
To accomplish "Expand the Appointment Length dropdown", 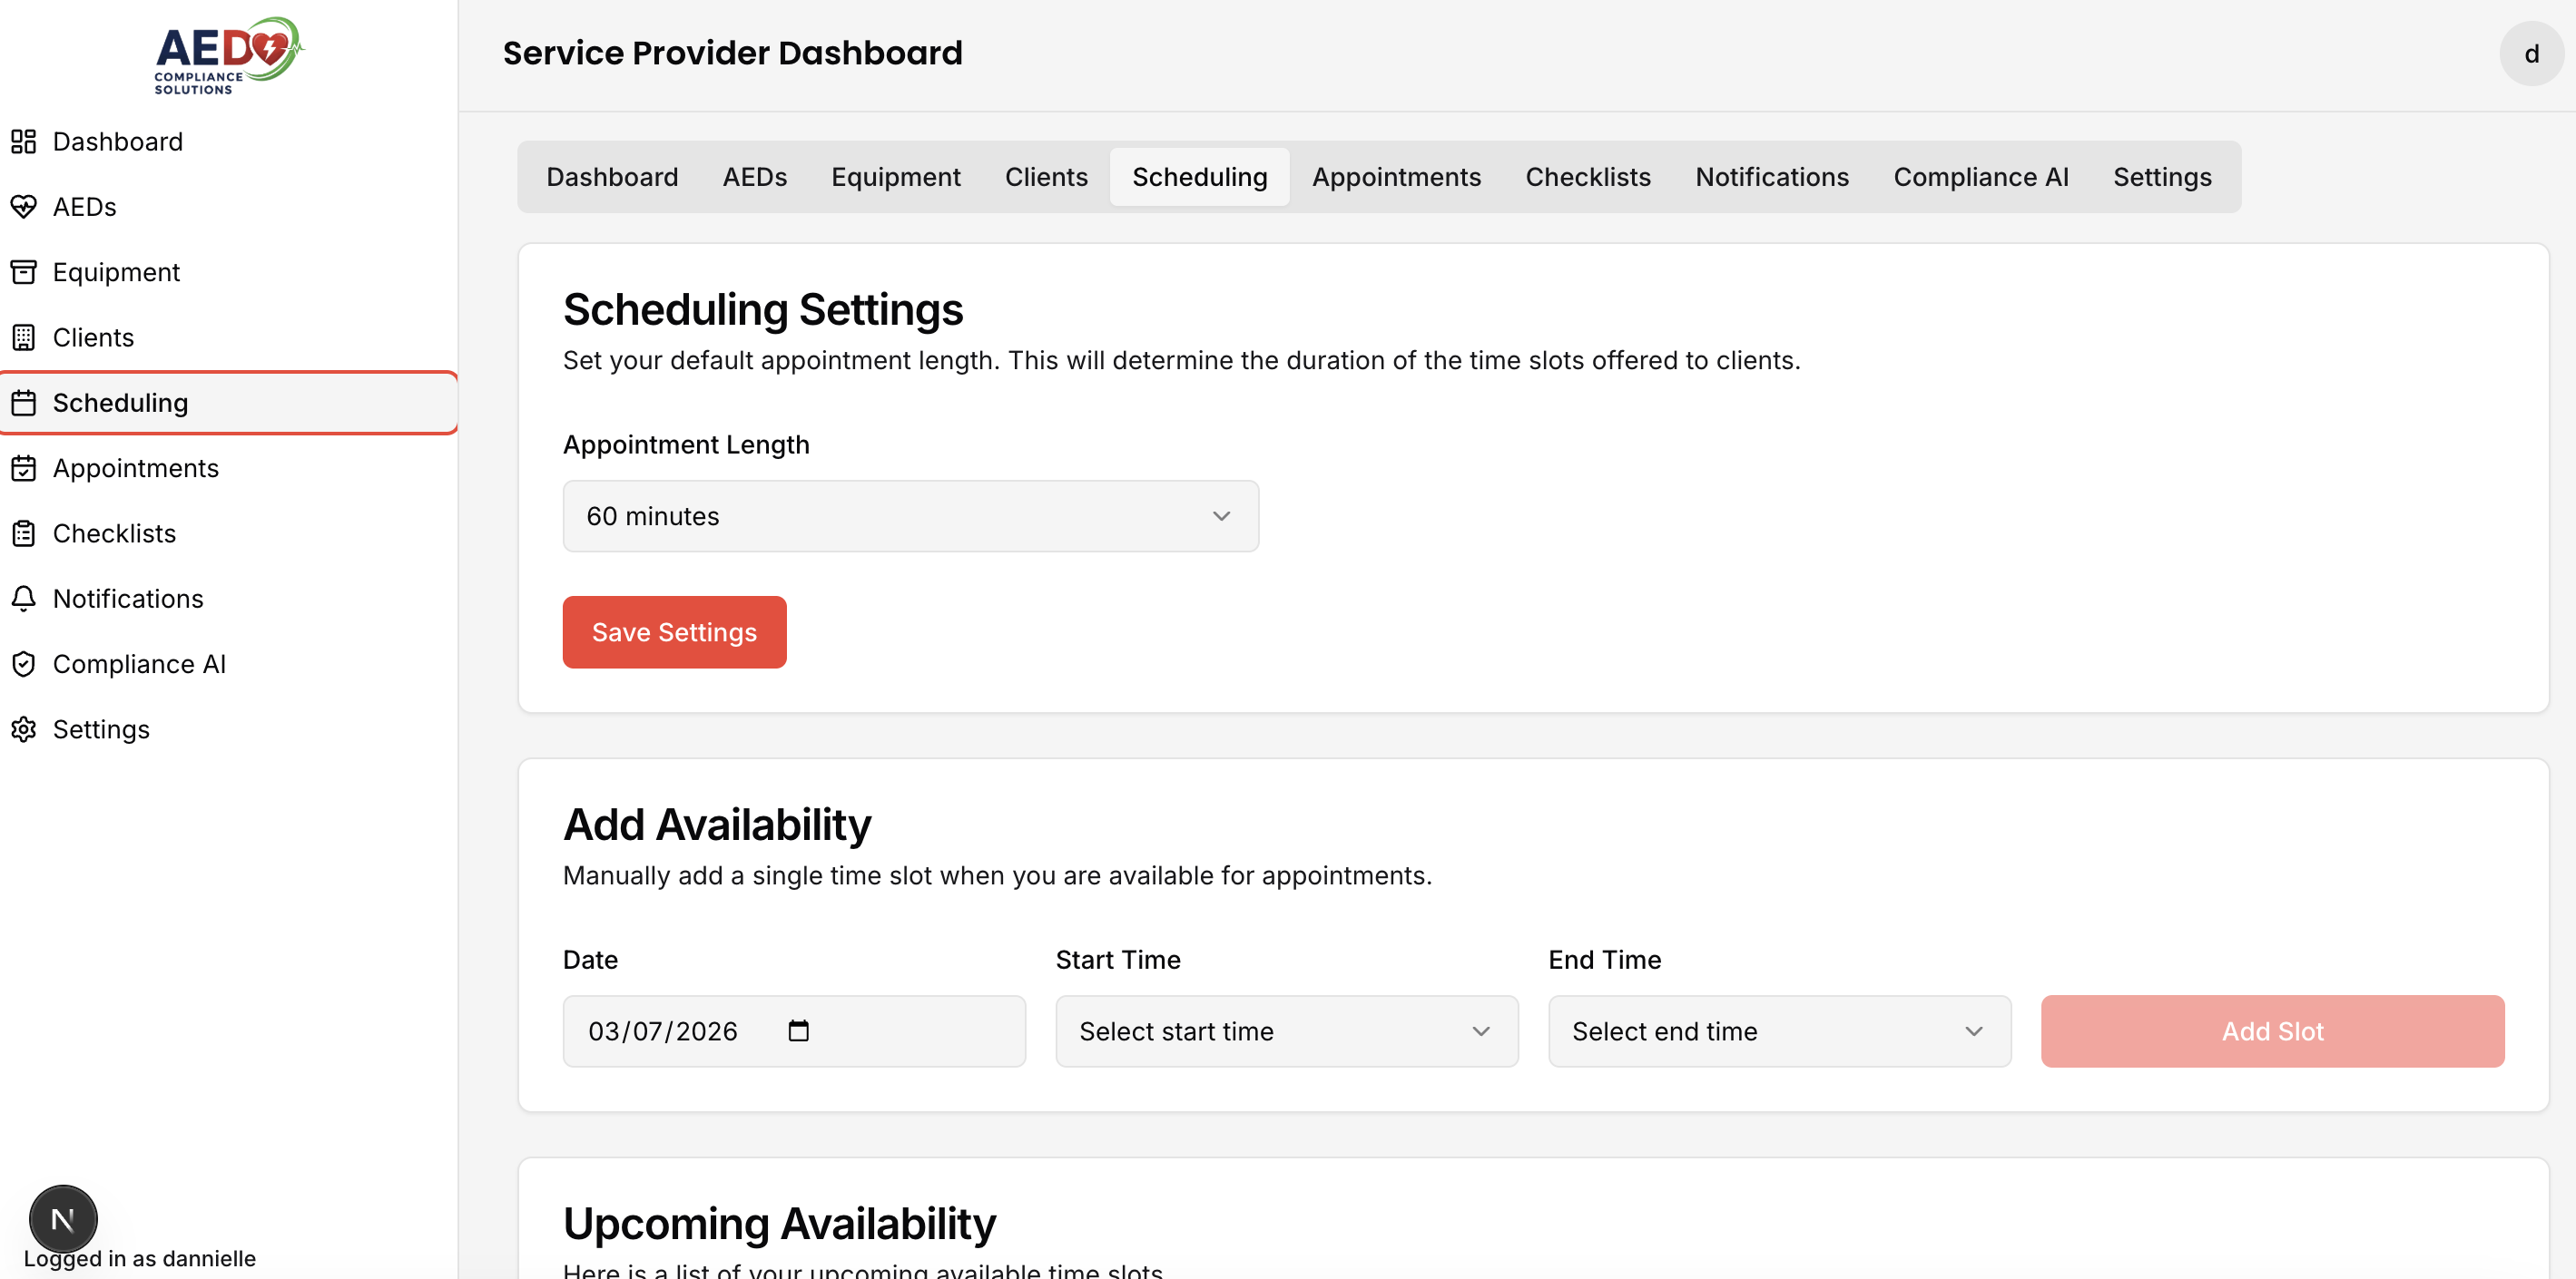I will coord(910,517).
